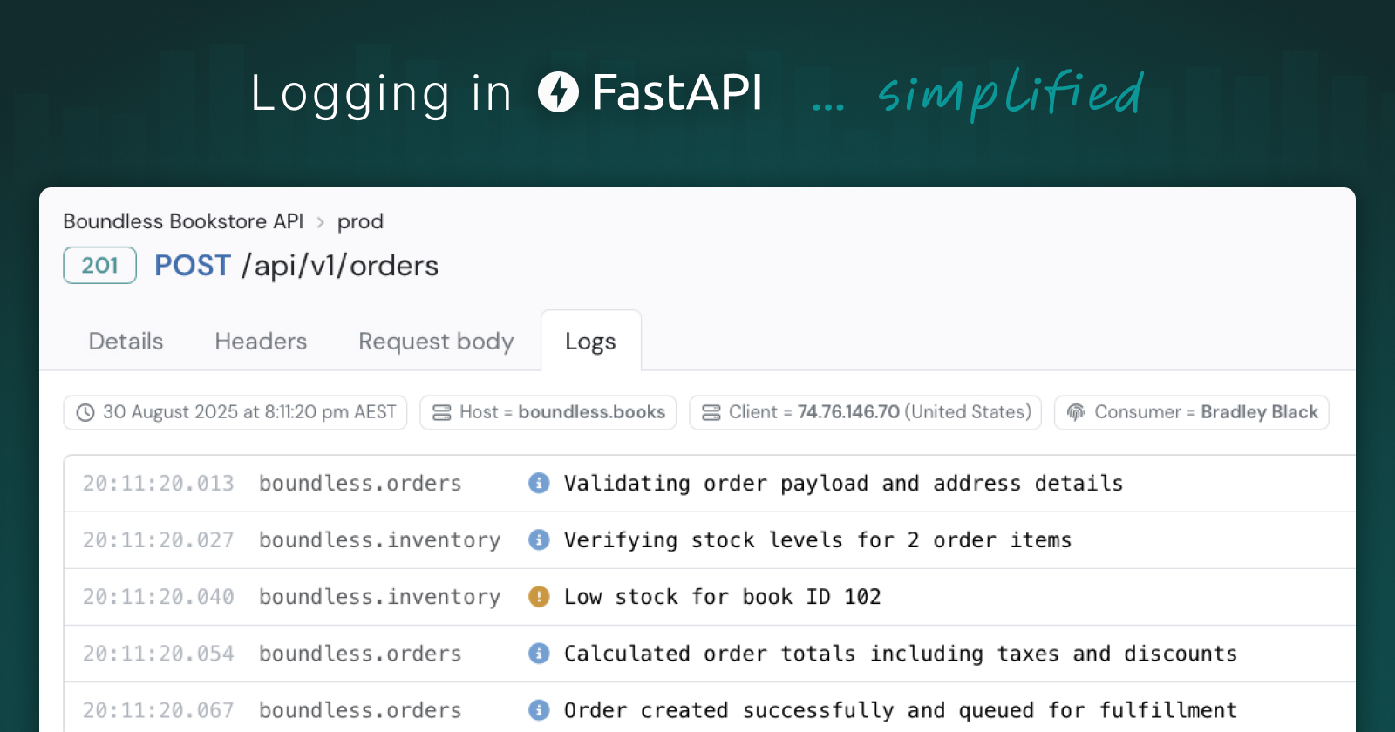Click the breadcrumb chevron separator
Screen dimensions: 1395x732
pyautogui.click(x=321, y=222)
